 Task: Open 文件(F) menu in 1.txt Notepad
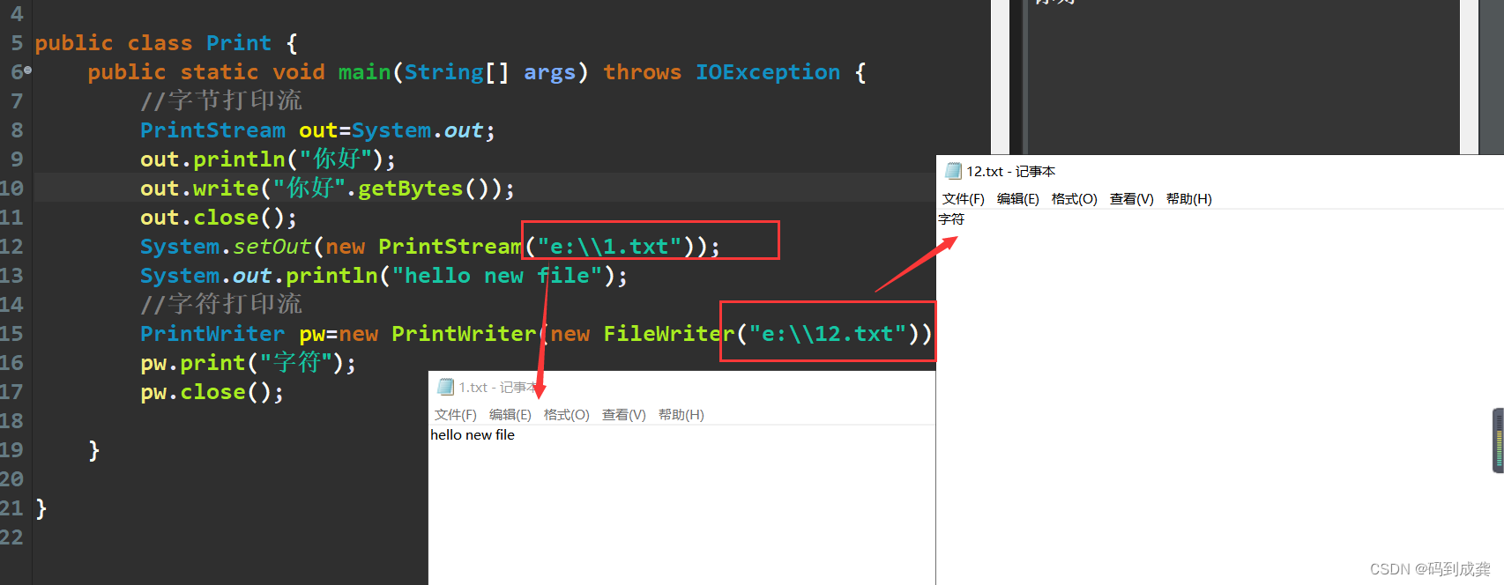pyautogui.click(x=455, y=415)
